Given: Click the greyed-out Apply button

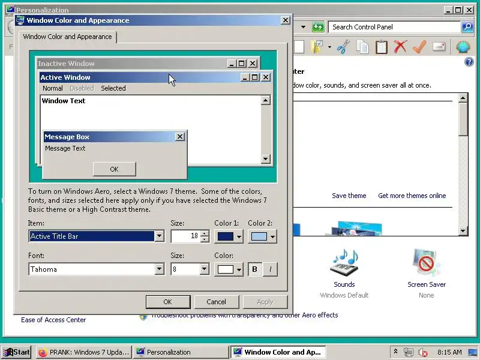Looking at the screenshot, I should [265, 302].
